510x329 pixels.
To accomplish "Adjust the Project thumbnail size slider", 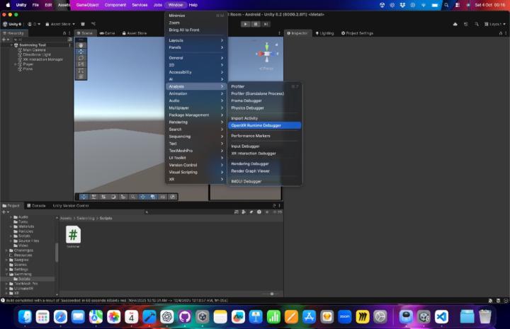I will click(271, 294).
